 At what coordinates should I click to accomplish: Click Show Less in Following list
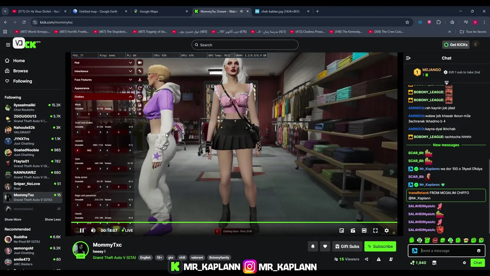tap(53, 220)
